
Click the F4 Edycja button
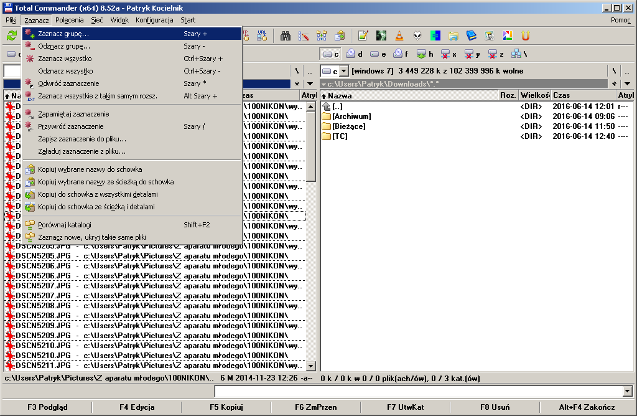[x=137, y=407]
